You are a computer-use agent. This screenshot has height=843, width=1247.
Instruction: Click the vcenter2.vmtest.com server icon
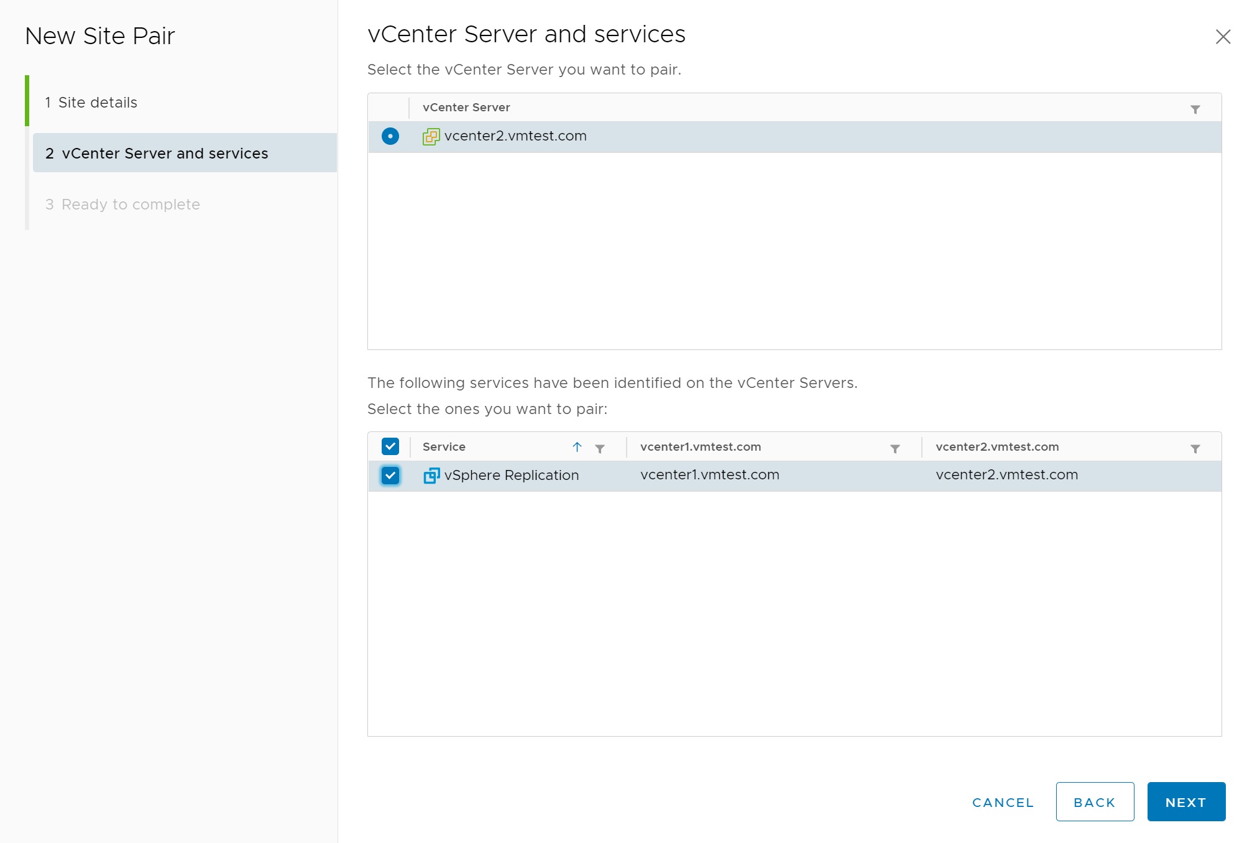click(431, 136)
